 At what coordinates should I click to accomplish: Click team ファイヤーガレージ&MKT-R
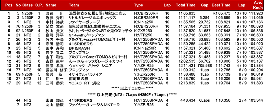coord(94,105)
